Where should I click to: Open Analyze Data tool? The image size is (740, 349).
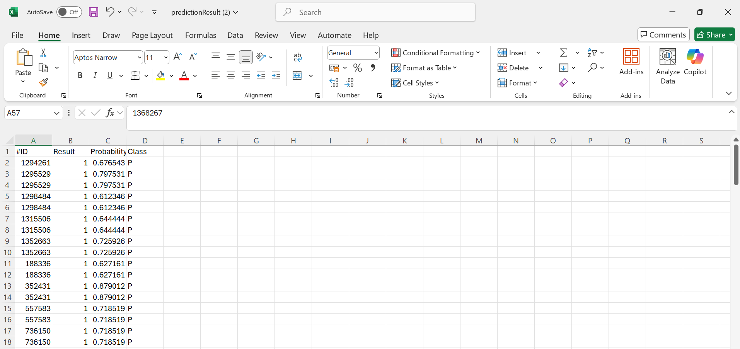[x=667, y=66]
